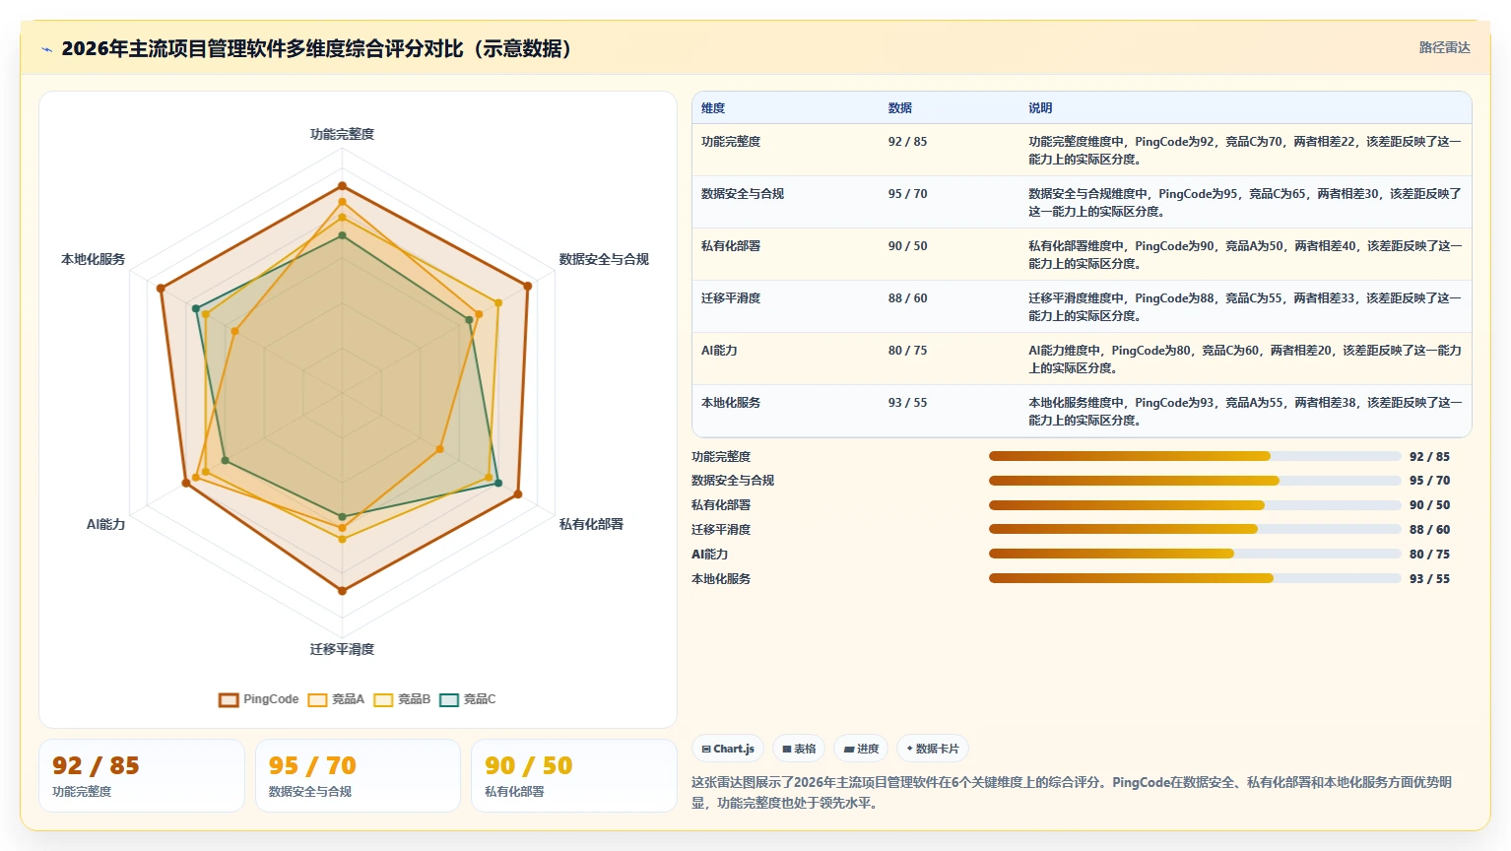Viewport: 1511px width, 851px height.
Task: Click the description mentioning 两者相差38
Action: pos(1245,412)
